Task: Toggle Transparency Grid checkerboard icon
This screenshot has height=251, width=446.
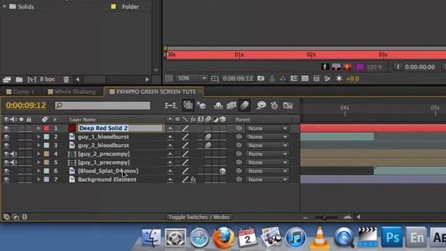Action: tap(305, 79)
